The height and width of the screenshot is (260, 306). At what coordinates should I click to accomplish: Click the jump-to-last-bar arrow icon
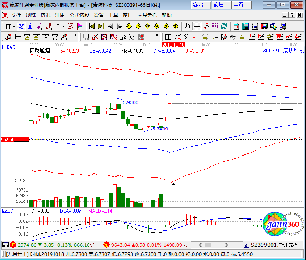[x=101, y=26]
